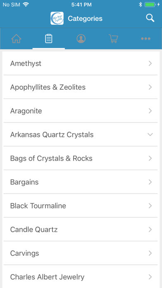The height and width of the screenshot is (288, 162).
Task: Expand the Carvings row chevron
Action: click(150, 253)
